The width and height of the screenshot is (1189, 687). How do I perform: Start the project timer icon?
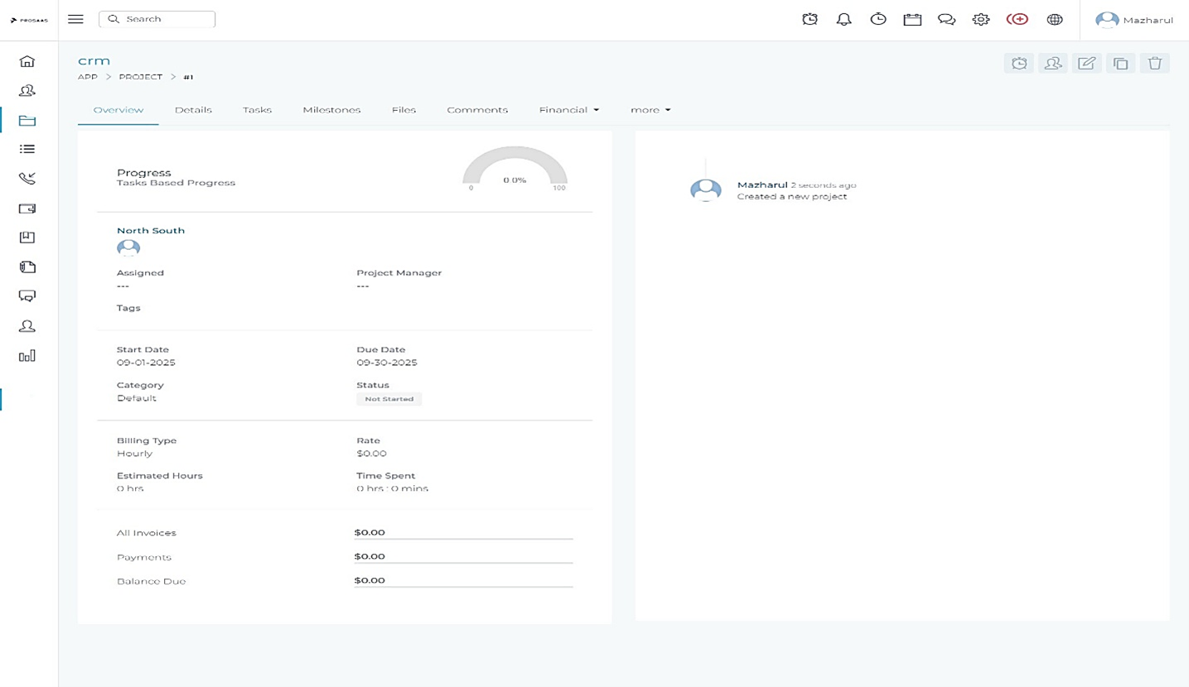tap(1018, 62)
